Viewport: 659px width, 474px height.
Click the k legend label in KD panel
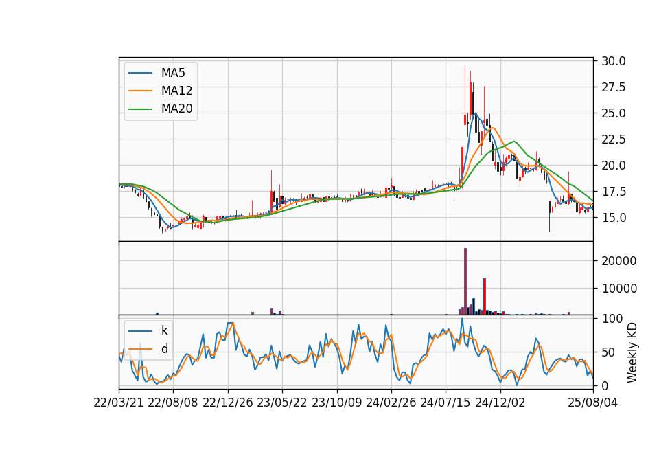click(x=164, y=330)
